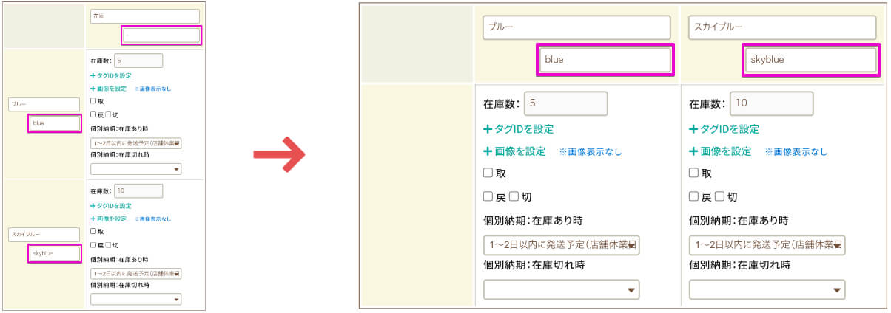Check the 取 checkbox in enlarged ブルー column
The width and height of the screenshot is (891, 313).
(x=488, y=173)
